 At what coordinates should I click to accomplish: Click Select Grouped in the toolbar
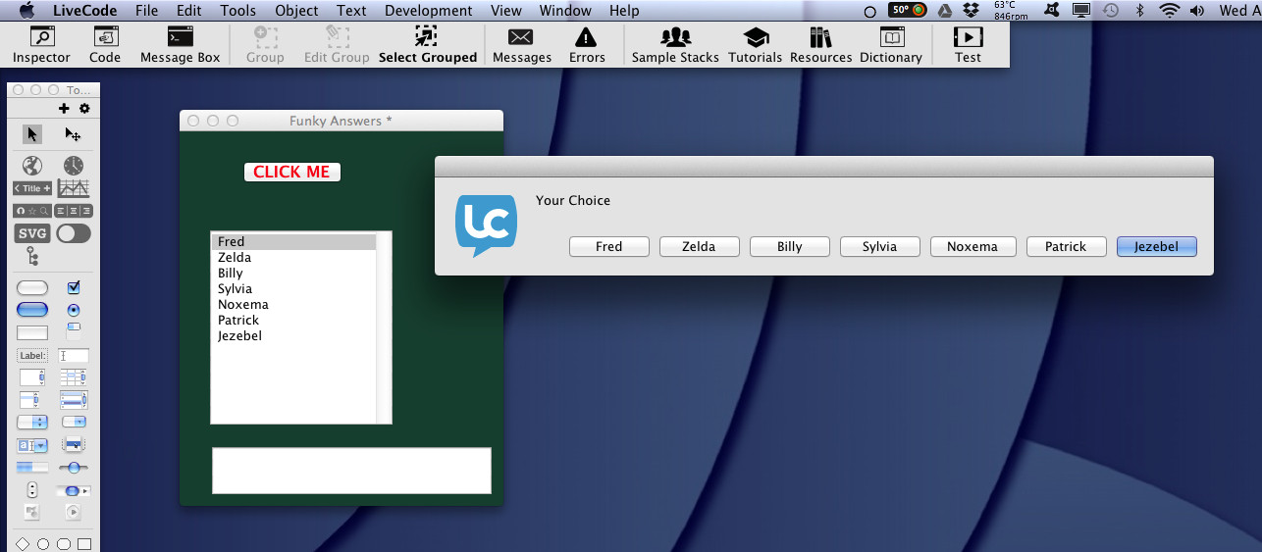point(428,45)
